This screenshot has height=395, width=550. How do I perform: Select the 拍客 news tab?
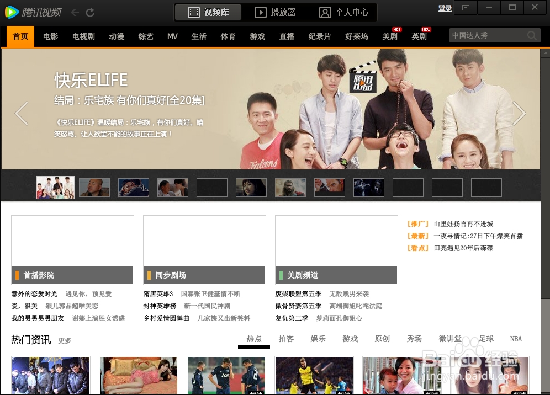[x=286, y=339]
